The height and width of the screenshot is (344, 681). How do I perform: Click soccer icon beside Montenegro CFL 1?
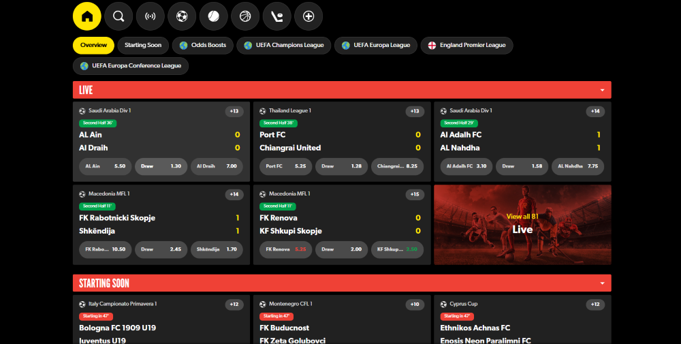(263, 304)
